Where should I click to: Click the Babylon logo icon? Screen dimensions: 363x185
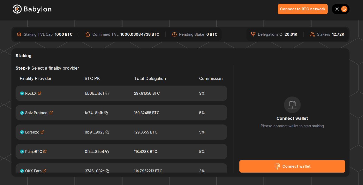17,9
